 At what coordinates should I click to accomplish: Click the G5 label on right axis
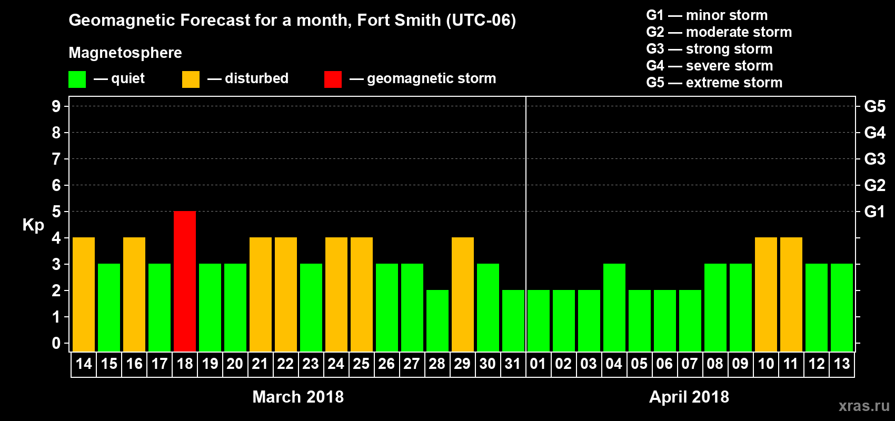tap(874, 106)
